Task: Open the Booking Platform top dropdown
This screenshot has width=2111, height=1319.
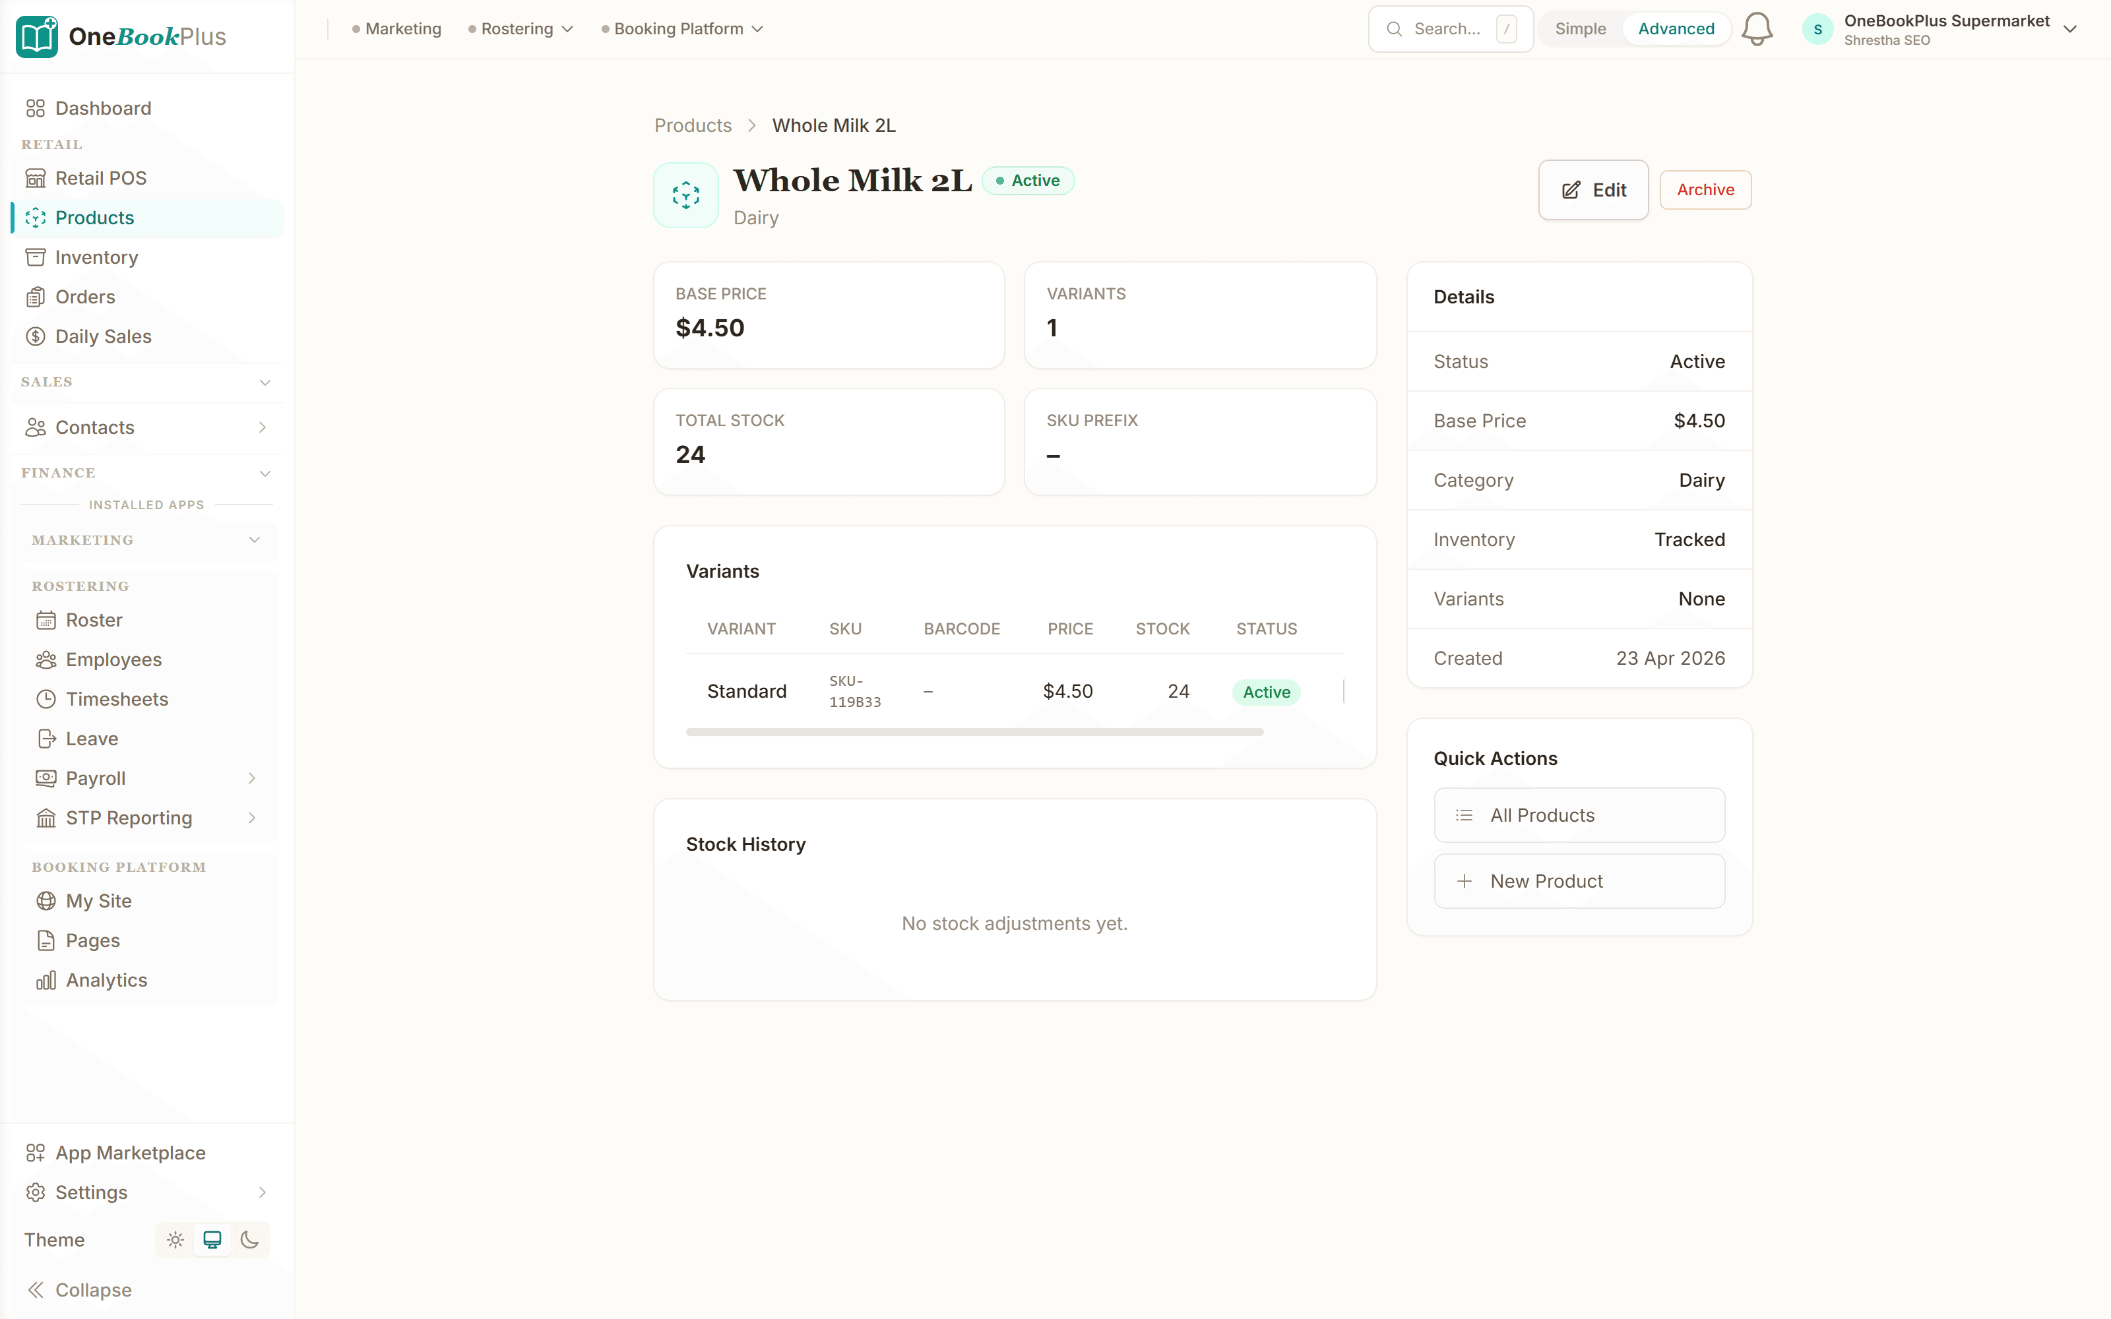Action: 682,29
